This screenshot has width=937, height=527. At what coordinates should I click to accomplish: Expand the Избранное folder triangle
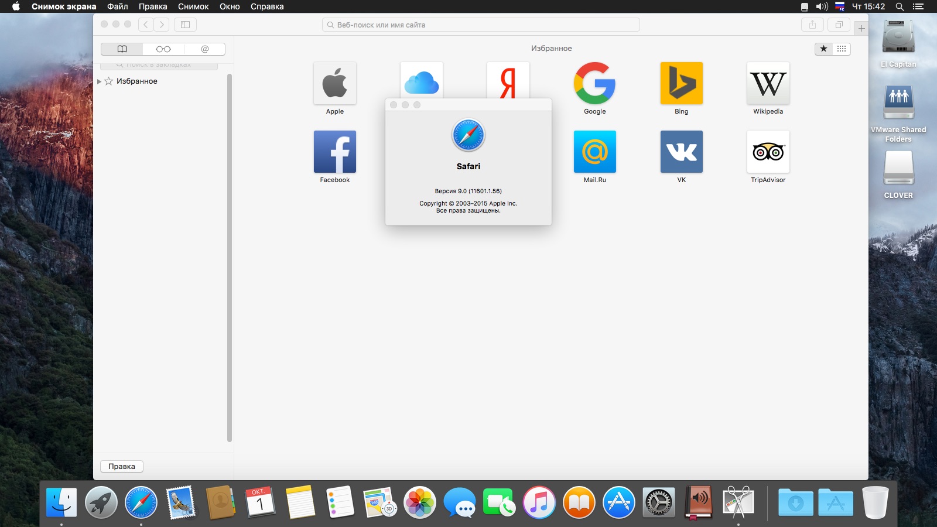point(99,81)
